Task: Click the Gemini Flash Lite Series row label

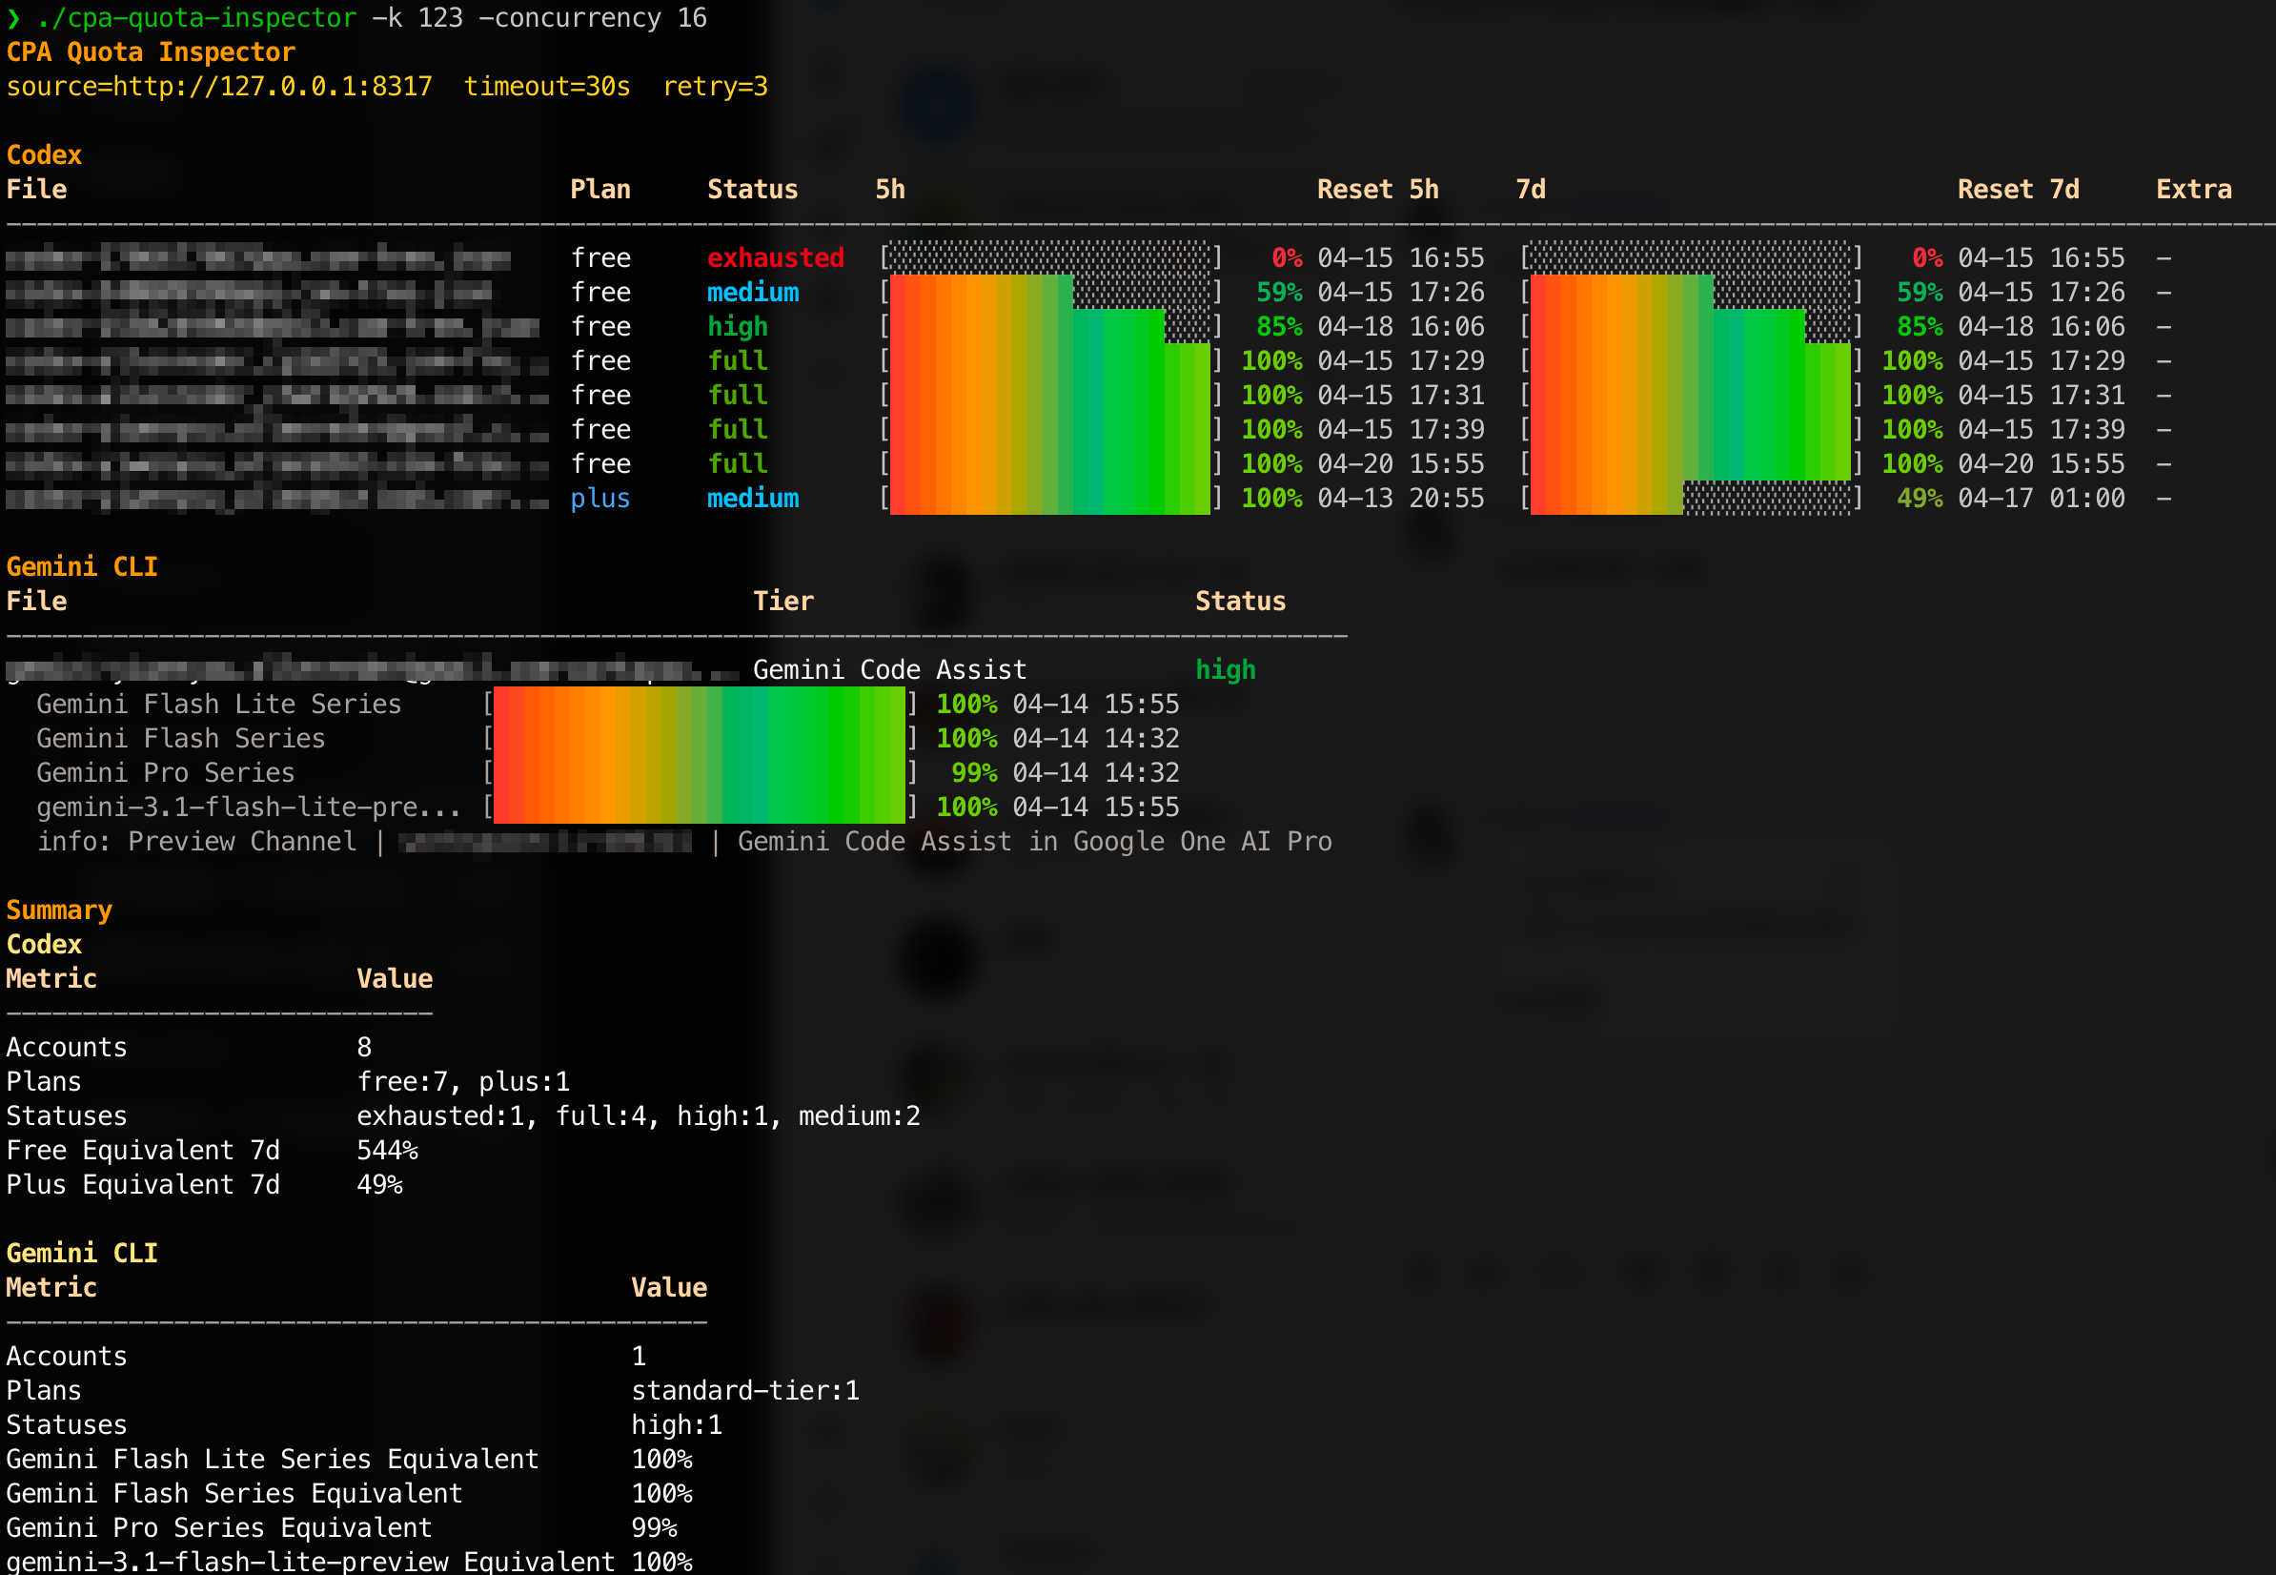Action: (219, 705)
